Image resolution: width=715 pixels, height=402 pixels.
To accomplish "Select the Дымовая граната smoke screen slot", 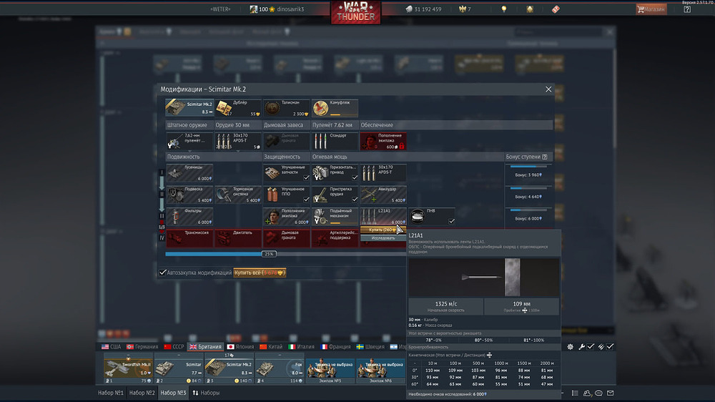I will click(286, 141).
